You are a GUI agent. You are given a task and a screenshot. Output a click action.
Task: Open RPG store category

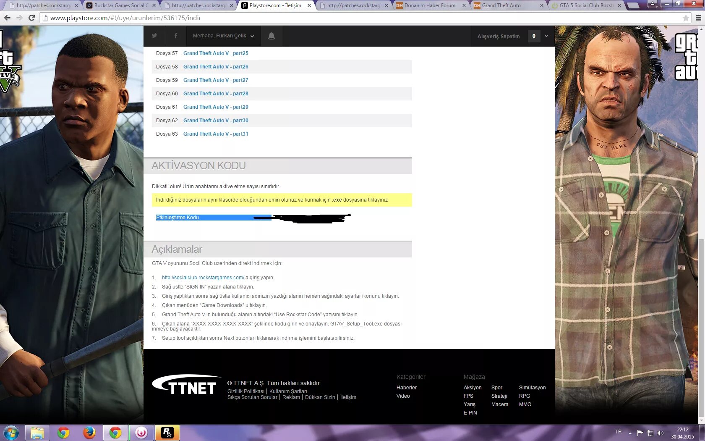coord(525,396)
